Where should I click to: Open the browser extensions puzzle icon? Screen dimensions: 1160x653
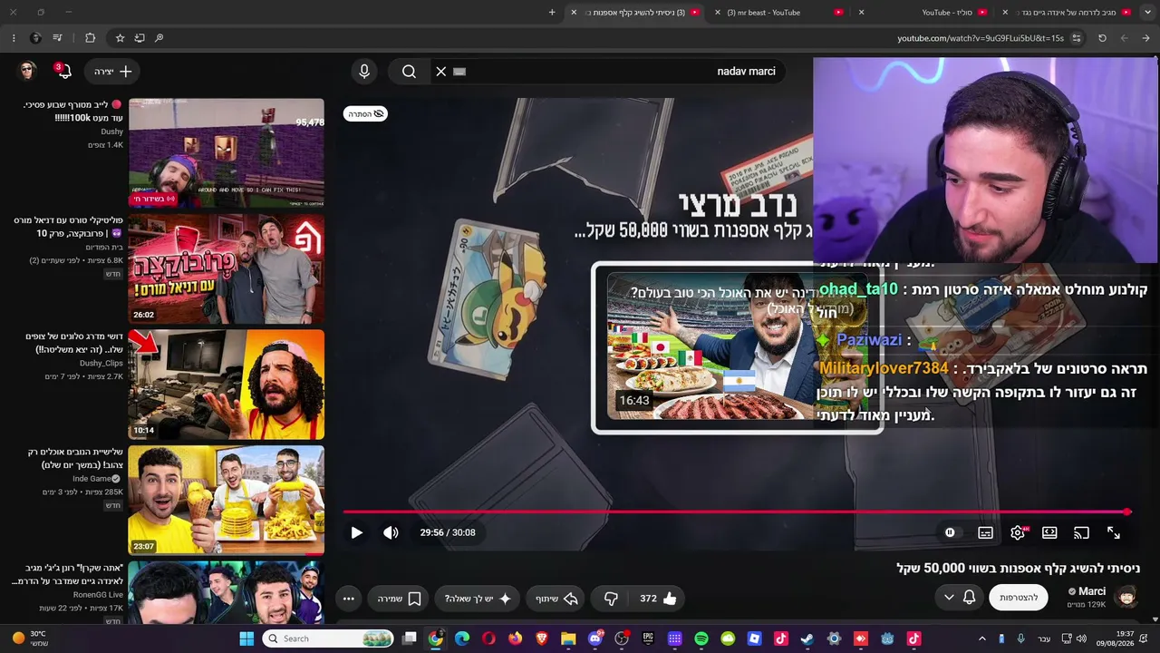tap(90, 38)
